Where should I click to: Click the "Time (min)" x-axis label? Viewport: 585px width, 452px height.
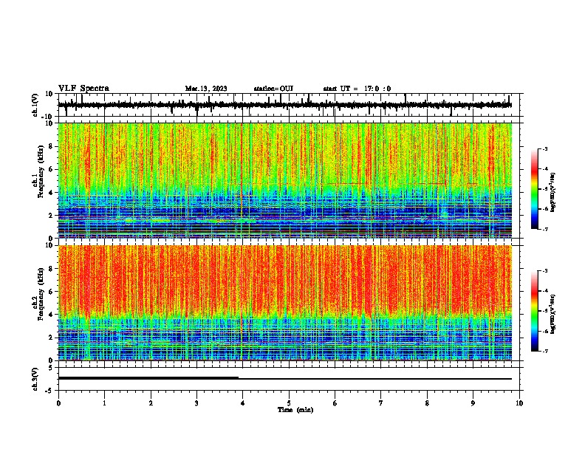pos(295,410)
